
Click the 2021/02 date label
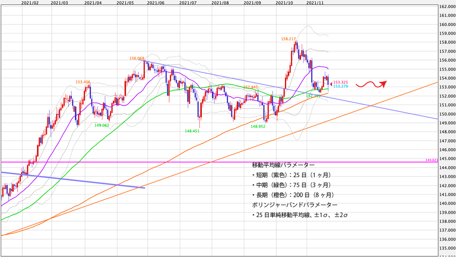pyautogui.click(x=30, y=3)
